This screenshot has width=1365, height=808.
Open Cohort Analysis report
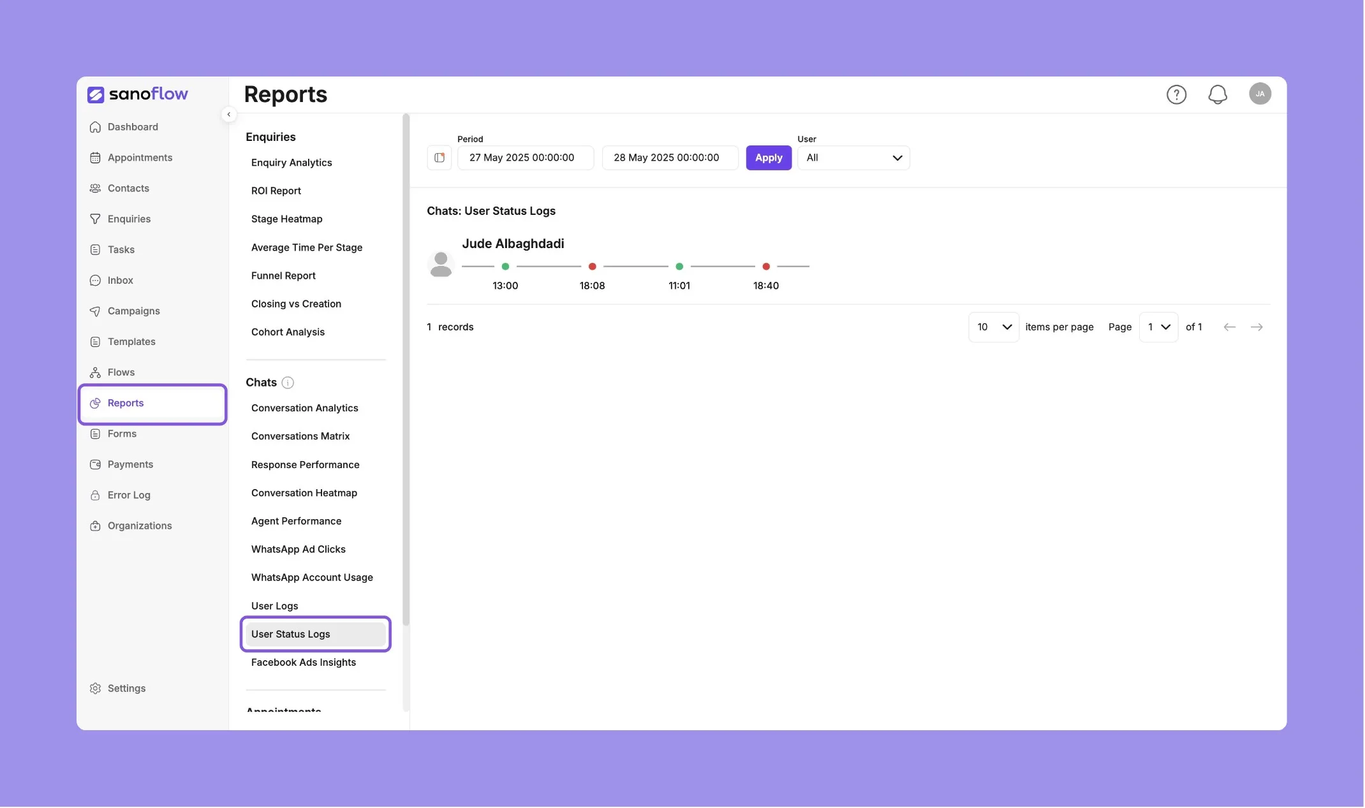click(288, 332)
